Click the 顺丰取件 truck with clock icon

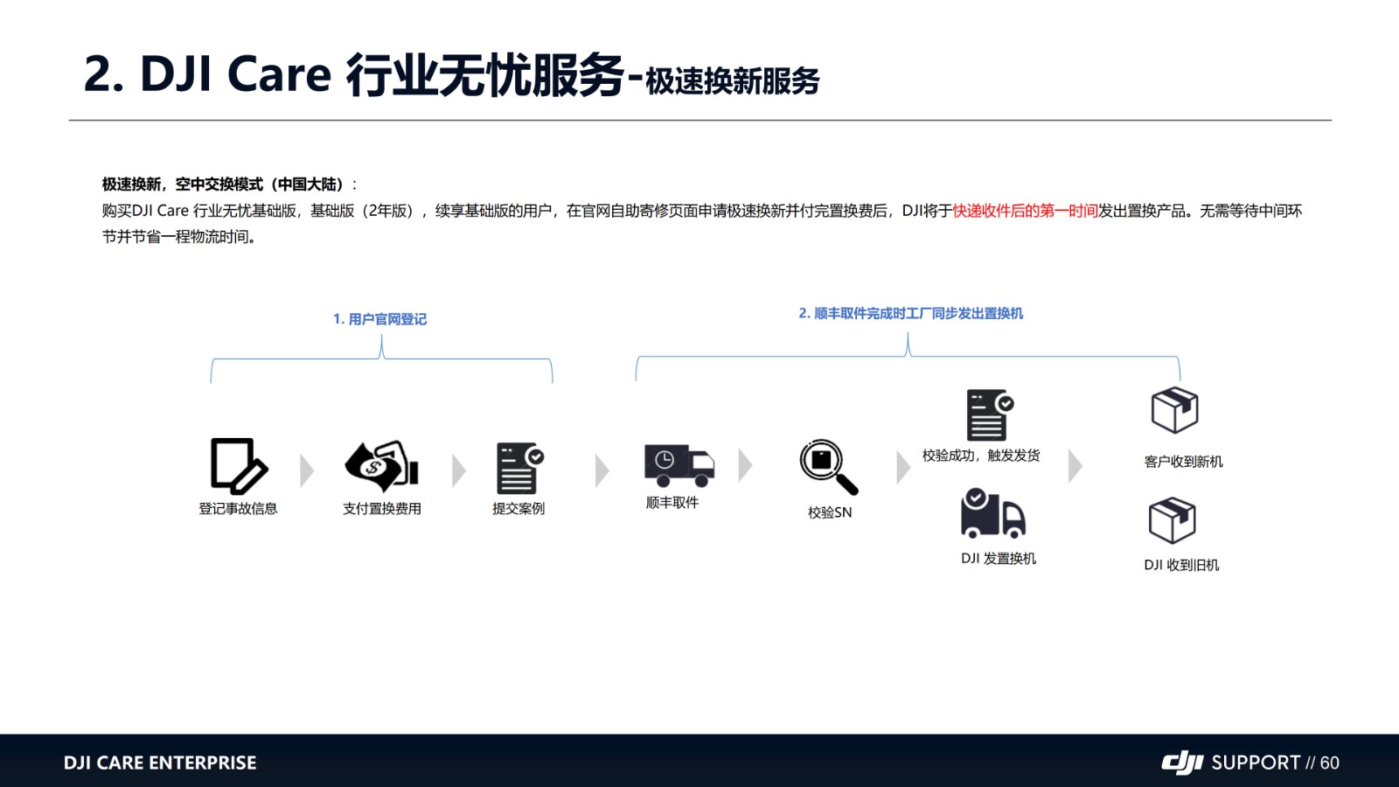[679, 465]
